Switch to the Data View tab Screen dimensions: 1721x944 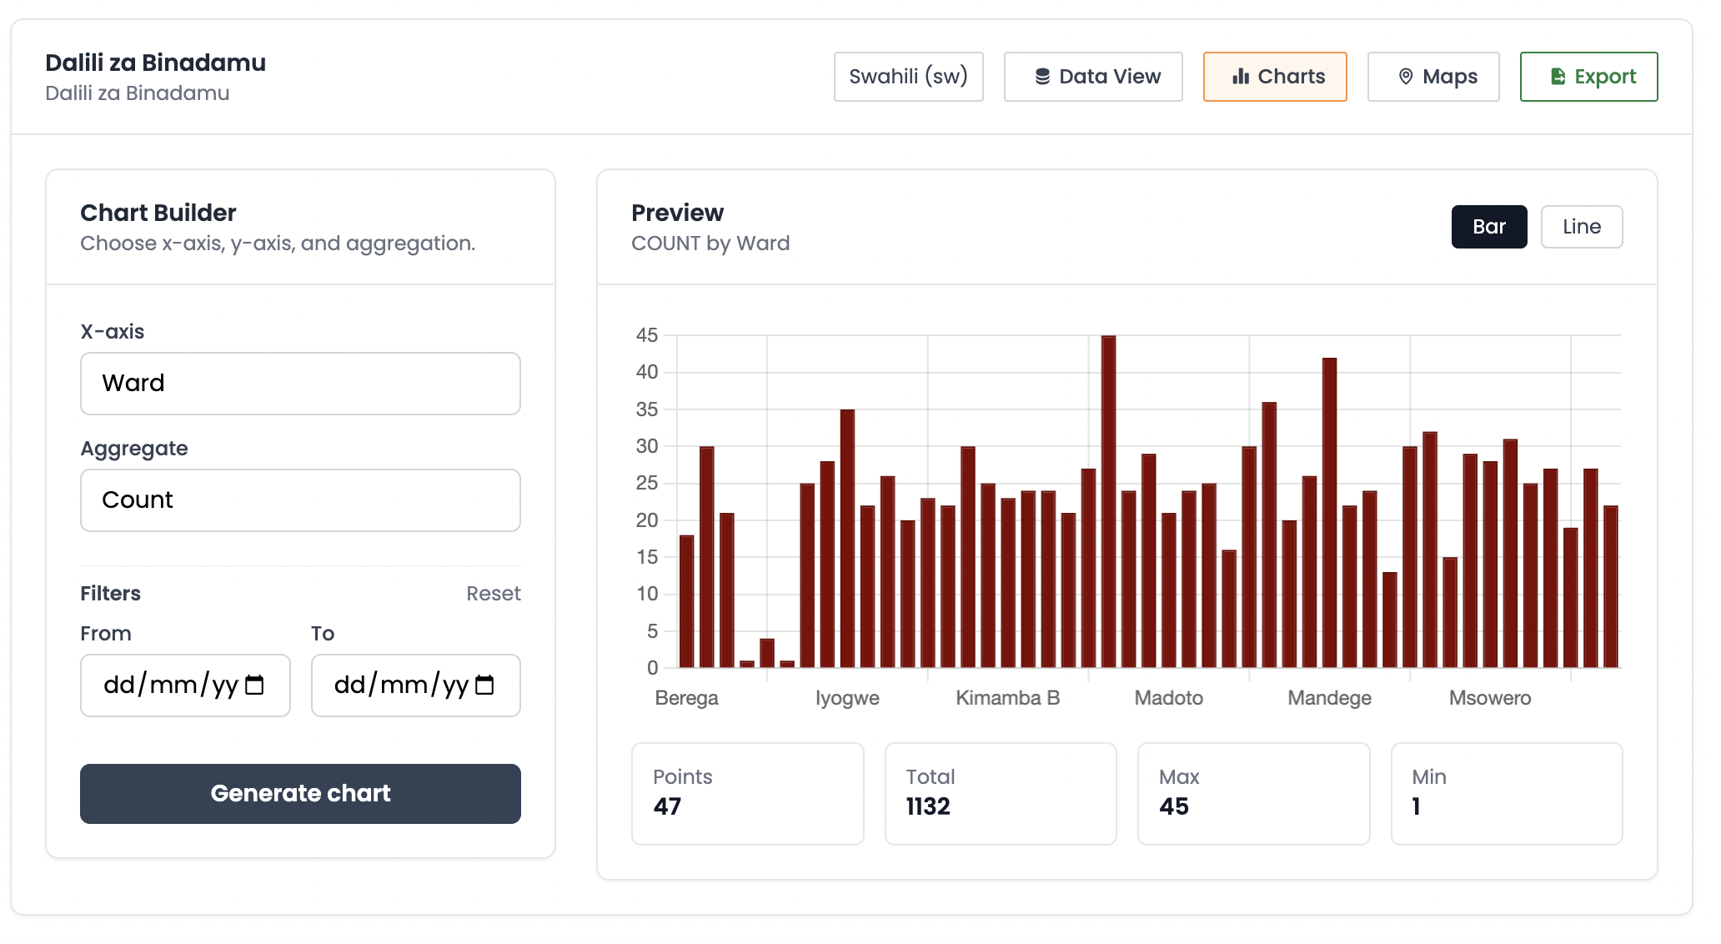[1093, 76]
